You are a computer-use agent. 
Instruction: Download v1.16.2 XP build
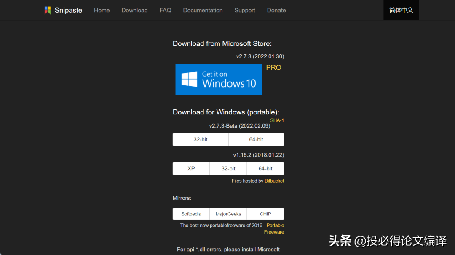click(191, 169)
